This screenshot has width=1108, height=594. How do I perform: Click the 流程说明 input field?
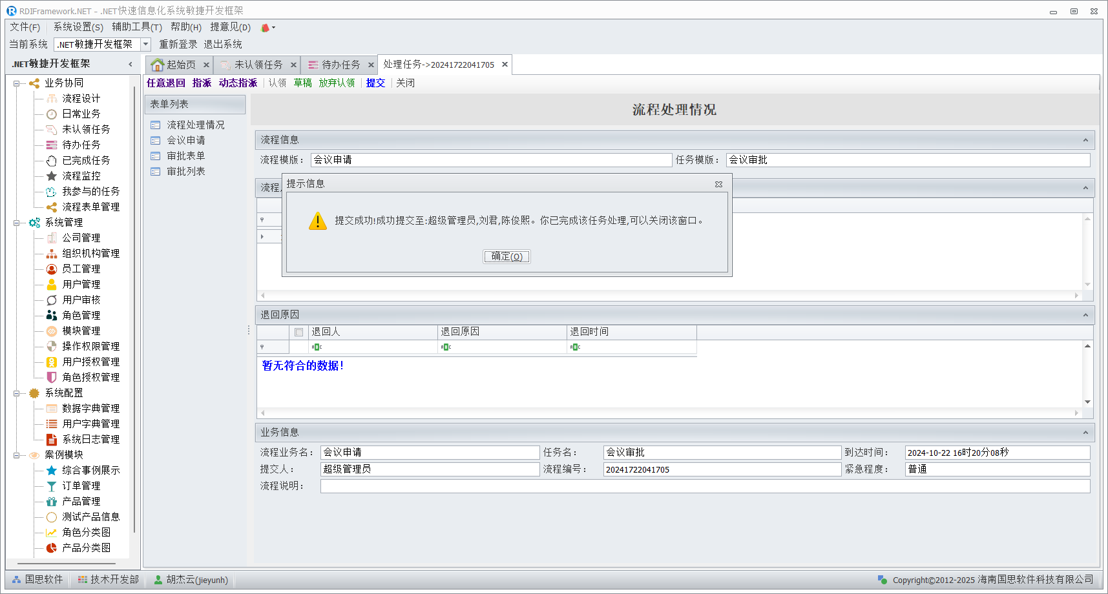(x=704, y=486)
